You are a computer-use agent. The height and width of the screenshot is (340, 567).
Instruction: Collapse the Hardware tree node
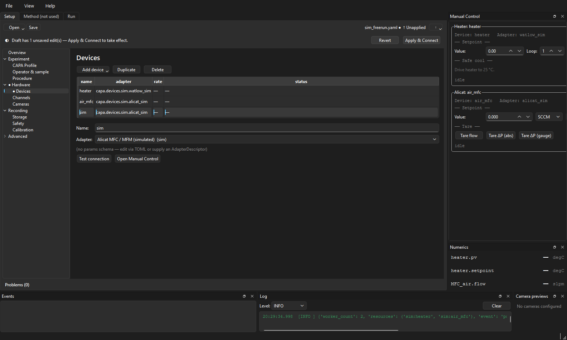coord(5,85)
